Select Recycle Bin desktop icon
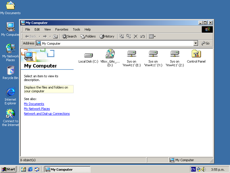This screenshot has width=230, height=173. tap(10, 73)
